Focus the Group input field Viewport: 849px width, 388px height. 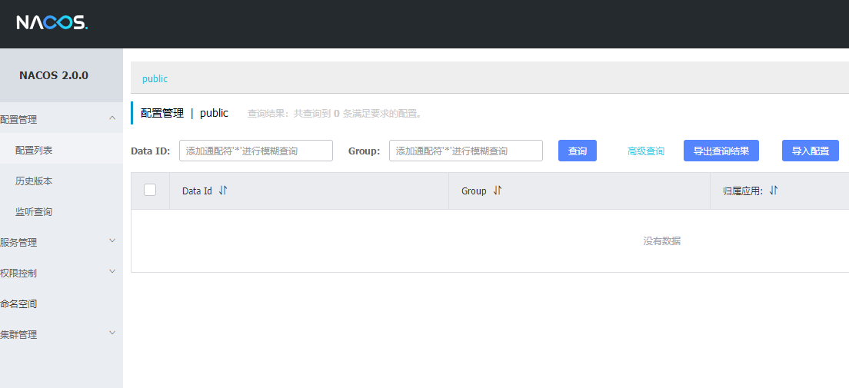coord(465,151)
